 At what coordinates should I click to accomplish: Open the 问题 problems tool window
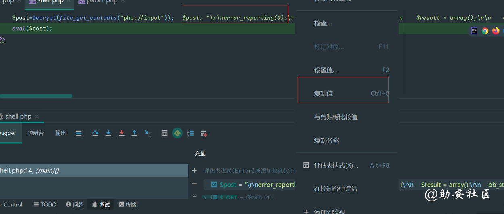[x=75, y=205]
